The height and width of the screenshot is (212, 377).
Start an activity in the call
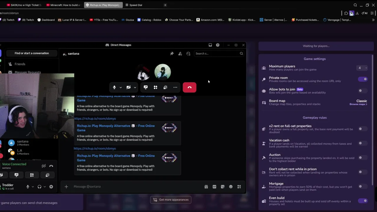(156, 87)
